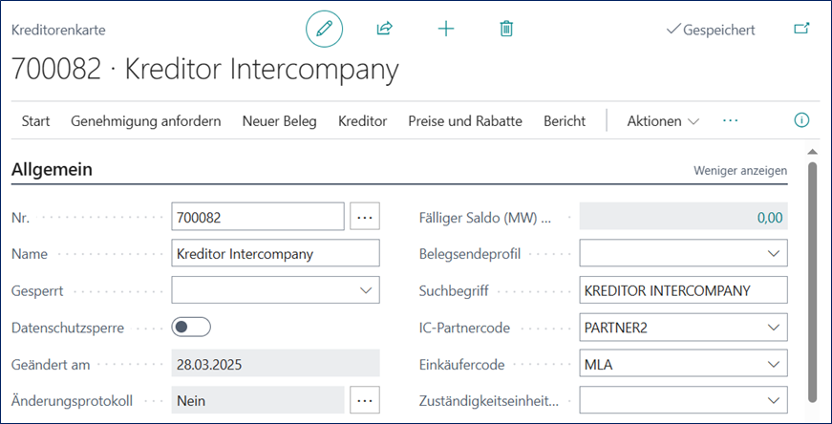
Task: Click the vertical scrollbar
Action: (812, 277)
